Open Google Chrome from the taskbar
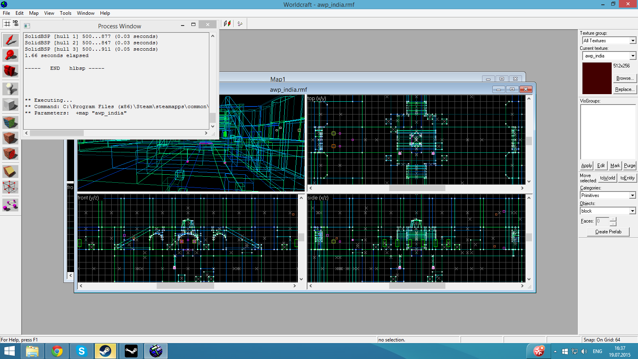 (x=57, y=351)
